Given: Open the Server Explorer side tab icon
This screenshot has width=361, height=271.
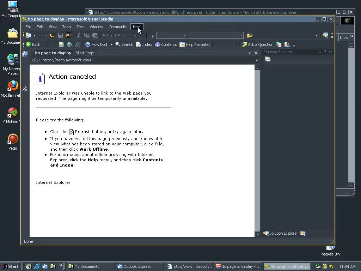Looking at the screenshot, I should (25, 54).
